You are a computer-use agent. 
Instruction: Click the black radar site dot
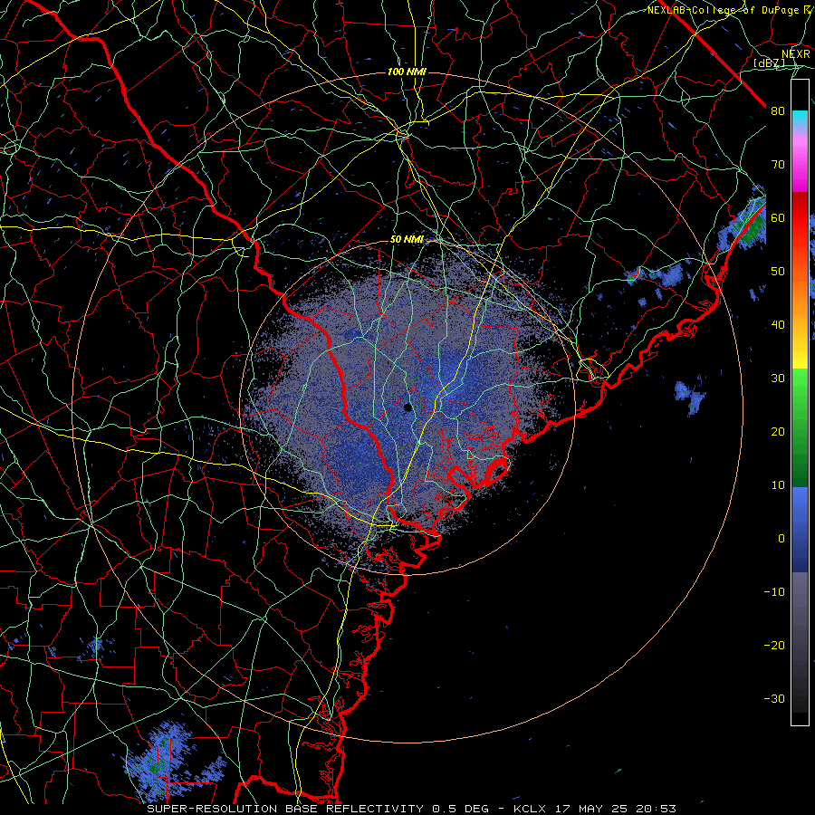click(408, 407)
